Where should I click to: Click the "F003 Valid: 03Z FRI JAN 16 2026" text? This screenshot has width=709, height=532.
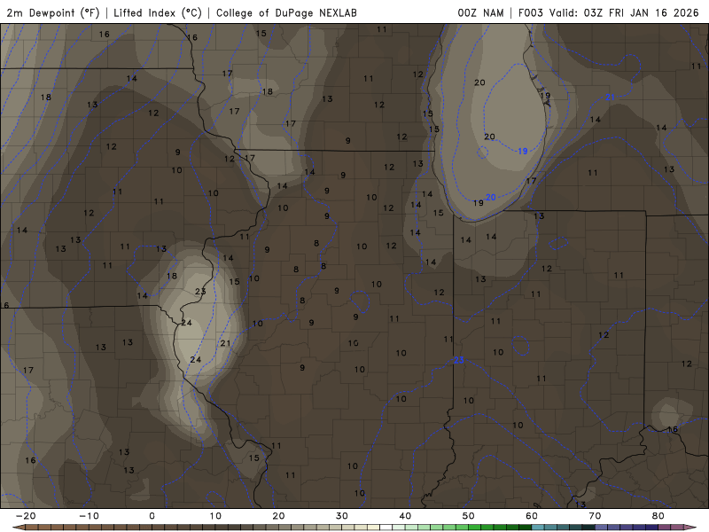[609, 12]
